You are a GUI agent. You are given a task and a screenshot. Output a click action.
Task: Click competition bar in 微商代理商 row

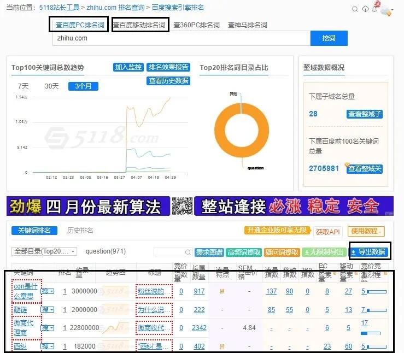(371, 333)
